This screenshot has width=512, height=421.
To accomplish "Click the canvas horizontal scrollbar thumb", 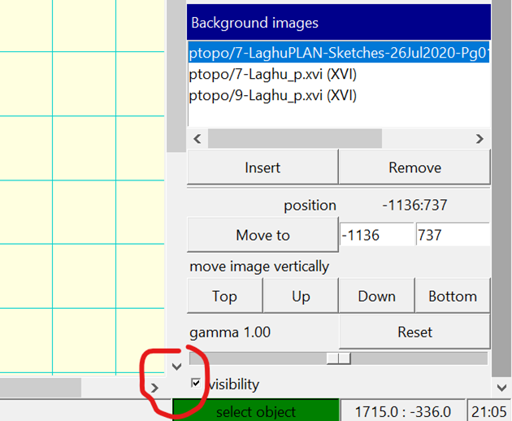I will point(40,388).
